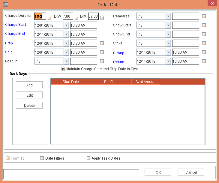Click the DIW value field

point(67,16)
